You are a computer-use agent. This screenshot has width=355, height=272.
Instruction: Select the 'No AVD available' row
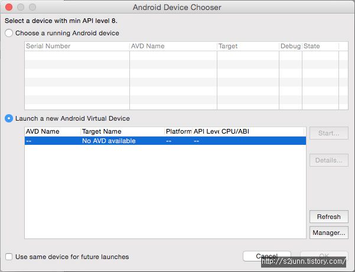[165, 141]
